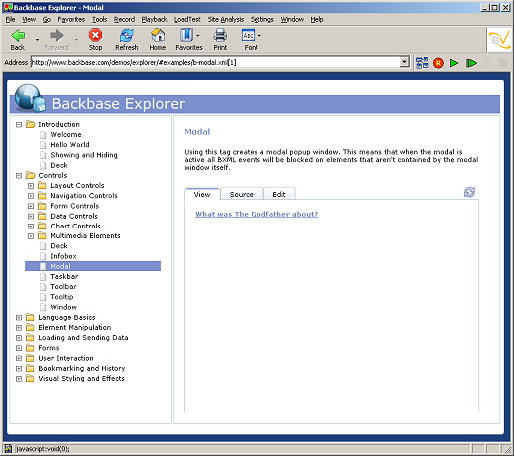The width and height of the screenshot is (514, 456).
Task: Open the Back history dropdown arrow
Action: coord(37,40)
